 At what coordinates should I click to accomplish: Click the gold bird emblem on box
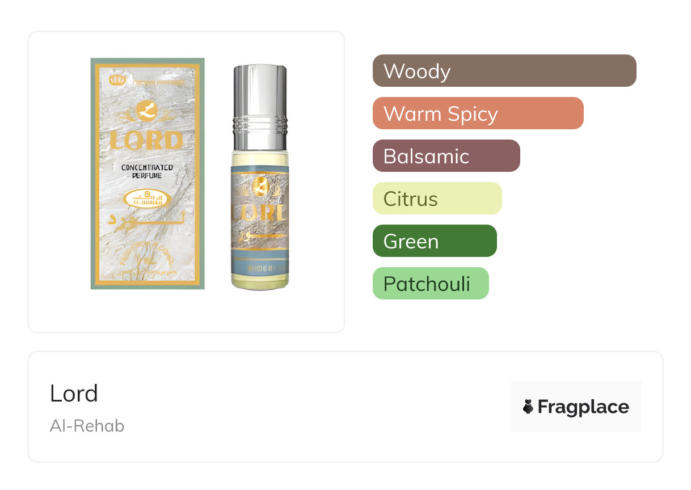[148, 111]
